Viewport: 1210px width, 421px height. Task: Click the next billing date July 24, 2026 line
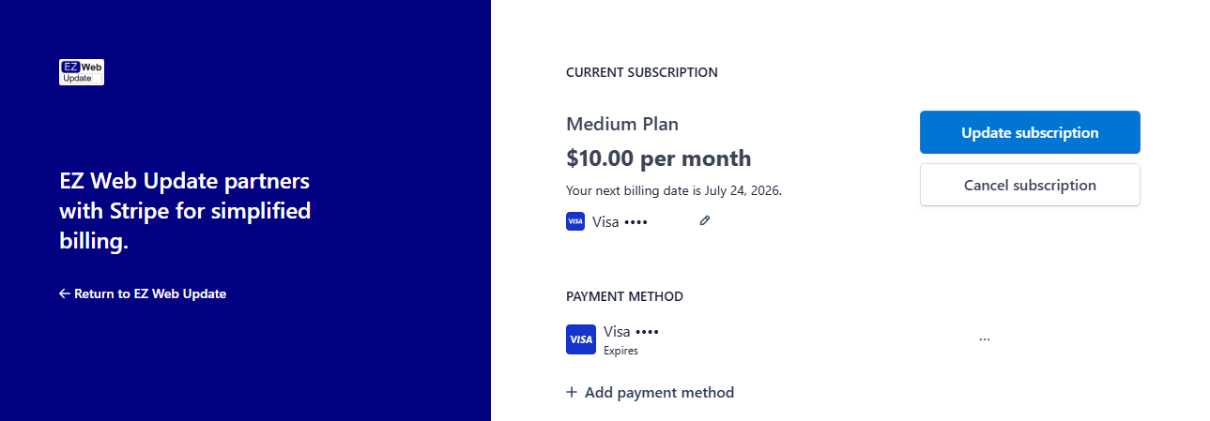674,190
